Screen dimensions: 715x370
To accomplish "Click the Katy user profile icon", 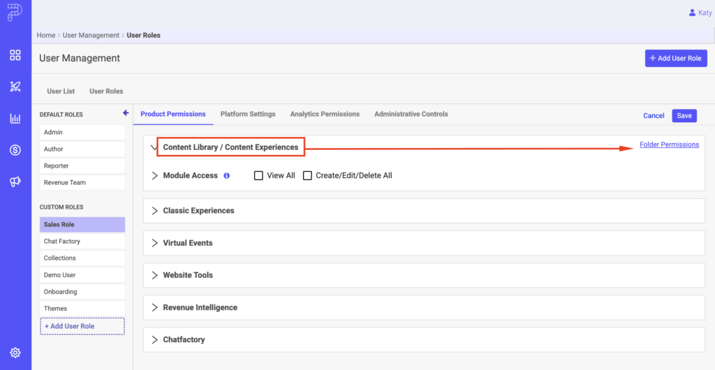I will (x=692, y=13).
